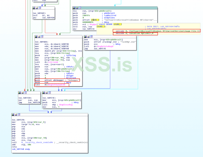Click the color icon on the loc_401528 node
The image size is (203, 157).
coord(13,115)
